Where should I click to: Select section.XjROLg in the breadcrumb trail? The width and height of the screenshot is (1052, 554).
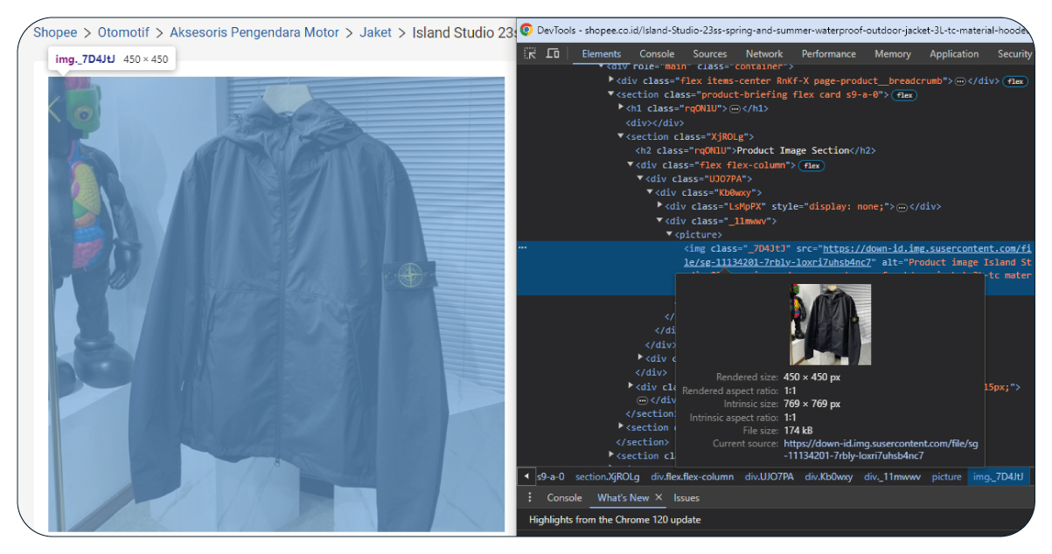(x=608, y=476)
